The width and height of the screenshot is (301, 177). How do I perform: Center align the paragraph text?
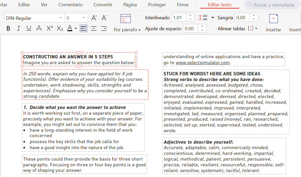pos(94,28)
